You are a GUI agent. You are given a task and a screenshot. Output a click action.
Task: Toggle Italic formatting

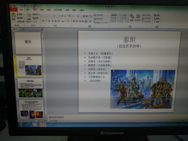point(46,21)
